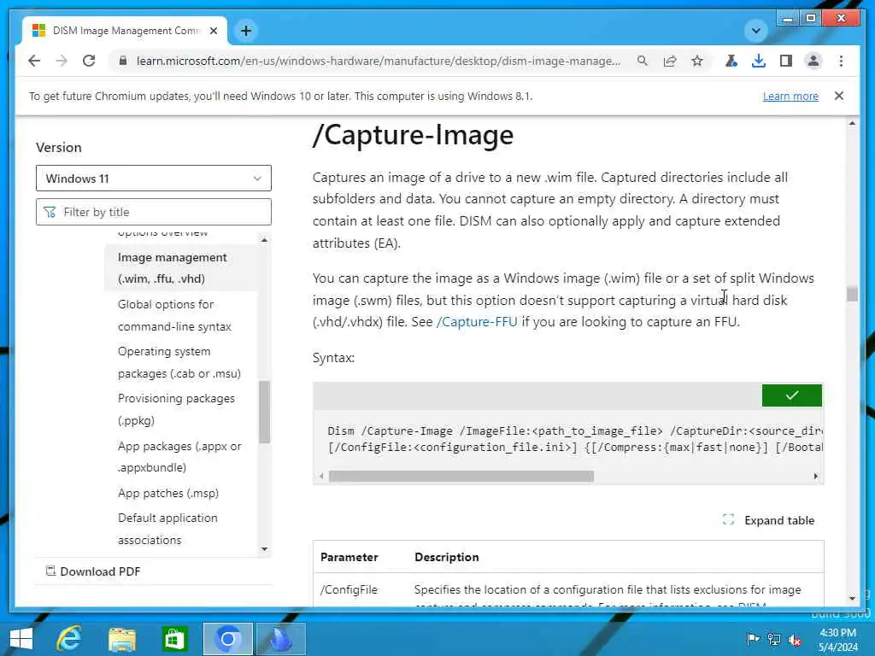Switch to Chromium in the taskbar
This screenshot has width=875, height=656.
(227, 639)
